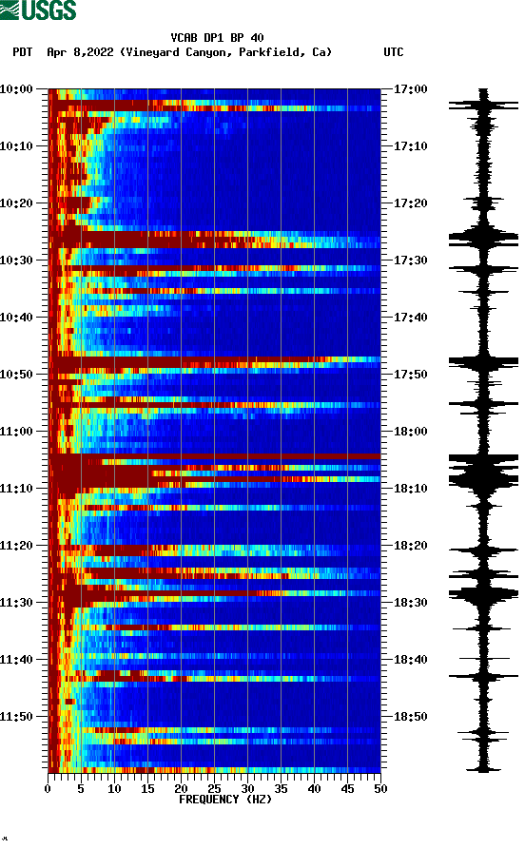The width and height of the screenshot is (525, 849).
Task: Click the date text 'Apr 8,2022'
Action: click(x=80, y=52)
